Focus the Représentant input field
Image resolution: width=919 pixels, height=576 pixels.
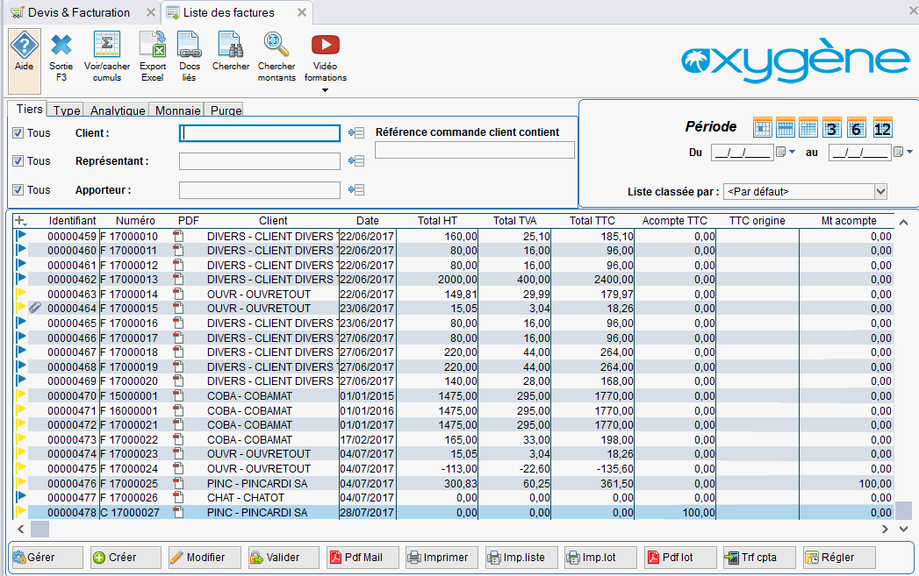pos(260,161)
